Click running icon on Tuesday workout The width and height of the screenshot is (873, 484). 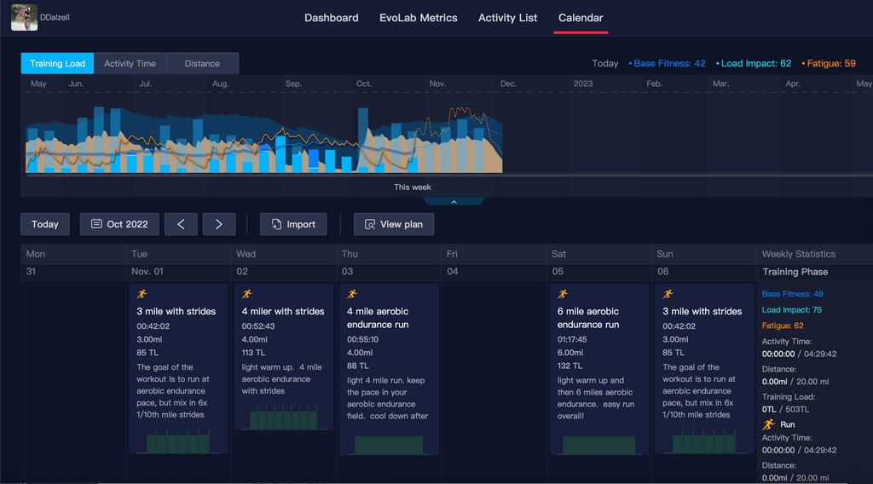(x=142, y=294)
